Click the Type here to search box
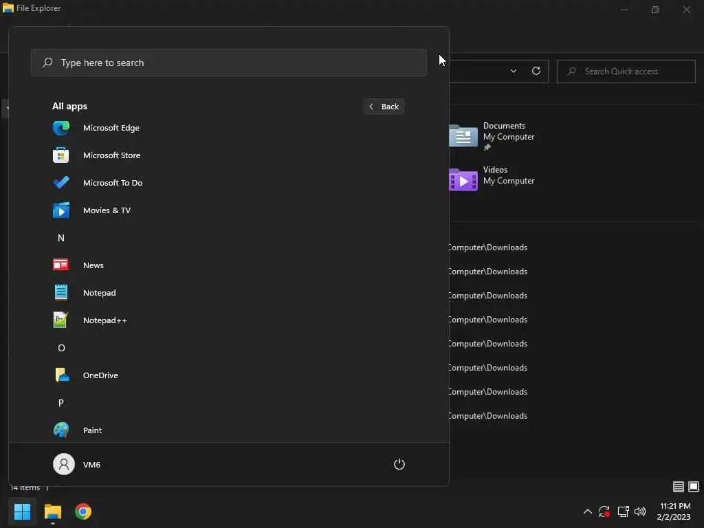The height and width of the screenshot is (528, 704). click(x=228, y=63)
